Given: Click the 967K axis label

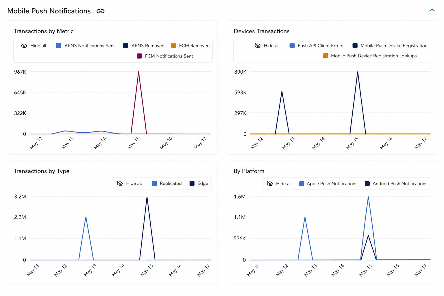Looking at the screenshot, I should pos(20,72).
